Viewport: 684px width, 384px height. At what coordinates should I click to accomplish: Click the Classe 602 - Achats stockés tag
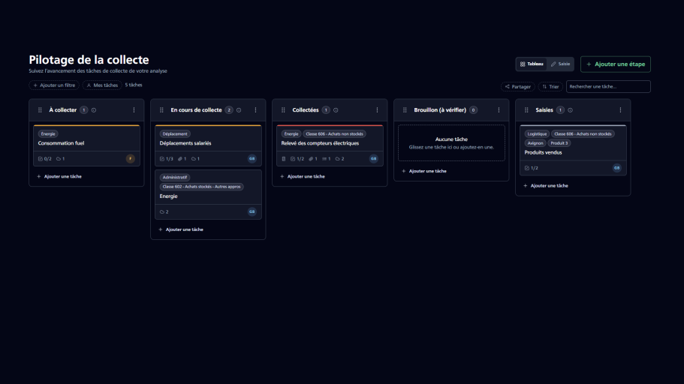[201, 187]
